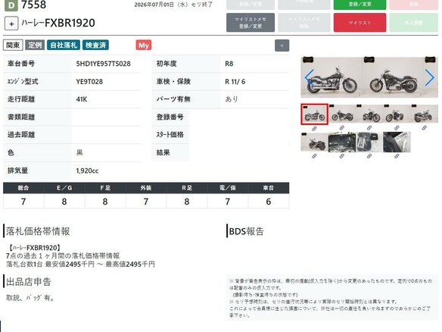442x332 pixels.
Task: Click the 関東 tag
Action: pyautogui.click(x=13, y=45)
